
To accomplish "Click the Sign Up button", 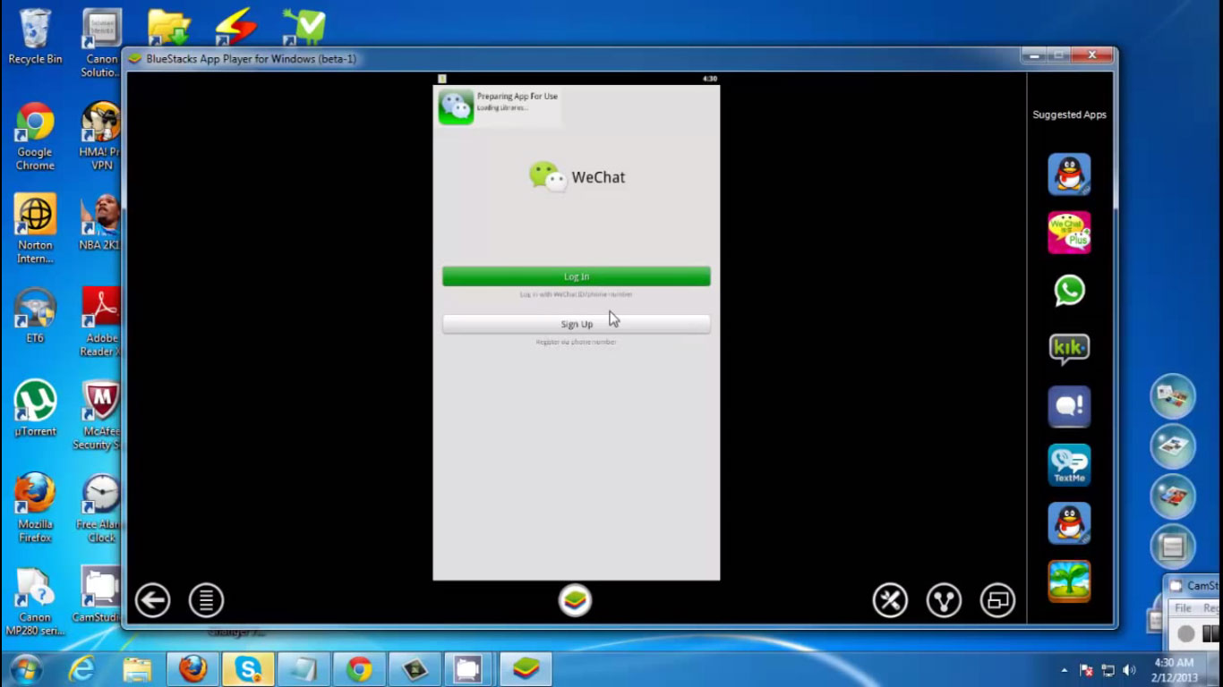I will pos(576,324).
